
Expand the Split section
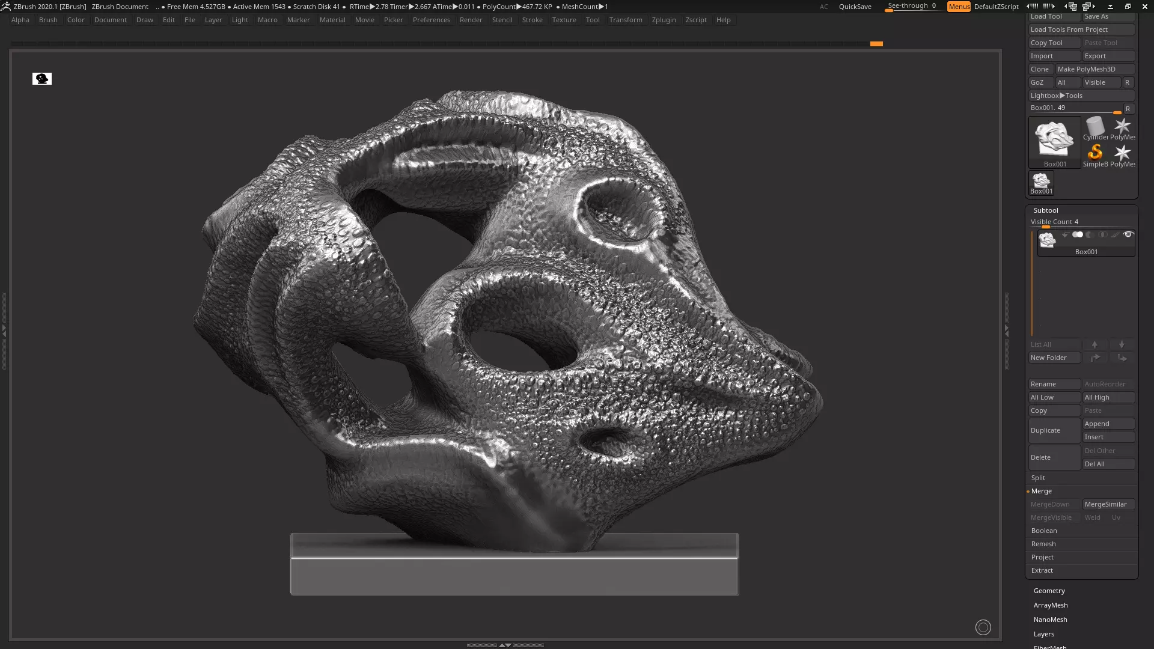pyautogui.click(x=1038, y=478)
